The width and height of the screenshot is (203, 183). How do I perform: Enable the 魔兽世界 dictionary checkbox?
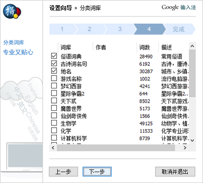click(x=54, y=108)
